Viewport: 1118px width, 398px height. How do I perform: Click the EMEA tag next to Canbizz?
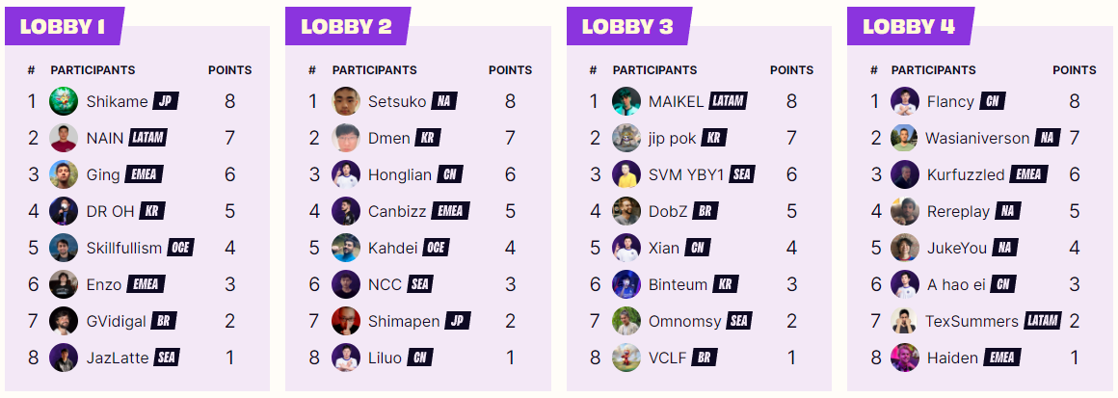pyautogui.click(x=451, y=211)
